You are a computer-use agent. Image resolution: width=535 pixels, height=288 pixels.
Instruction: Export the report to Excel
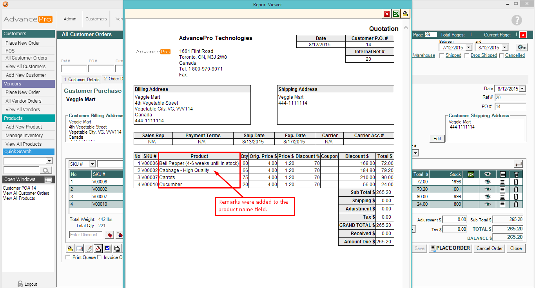click(396, 14)
